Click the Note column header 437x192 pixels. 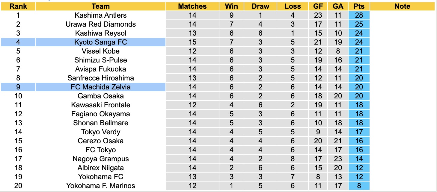(402, 6)
